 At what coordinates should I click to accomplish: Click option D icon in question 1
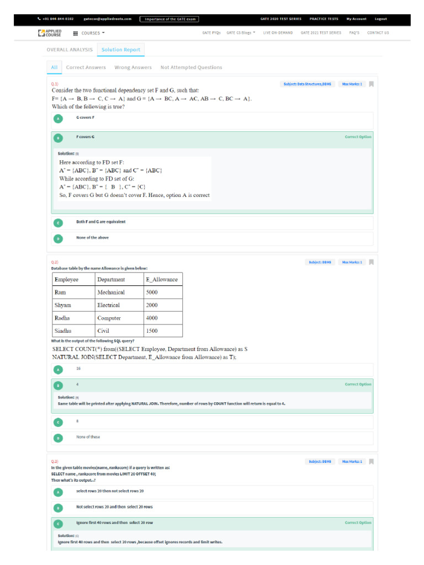tap(58, 239)
